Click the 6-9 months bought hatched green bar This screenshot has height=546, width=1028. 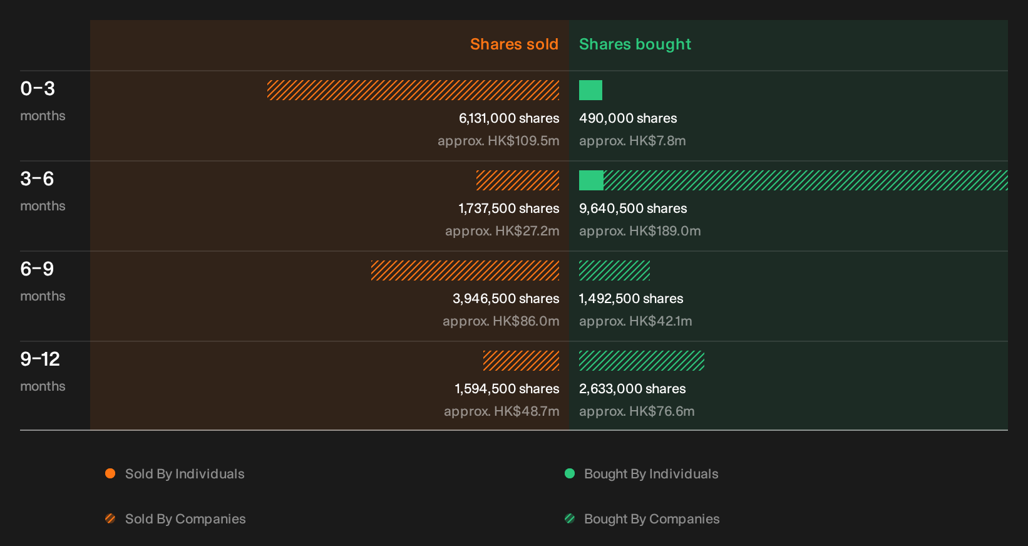tap(614, 270)
